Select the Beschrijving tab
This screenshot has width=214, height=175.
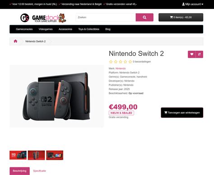tap(19, 171)
